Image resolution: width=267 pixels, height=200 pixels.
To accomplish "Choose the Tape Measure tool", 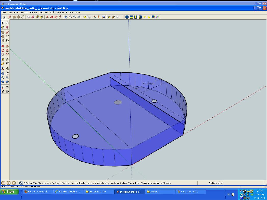I will click(3, 60).
